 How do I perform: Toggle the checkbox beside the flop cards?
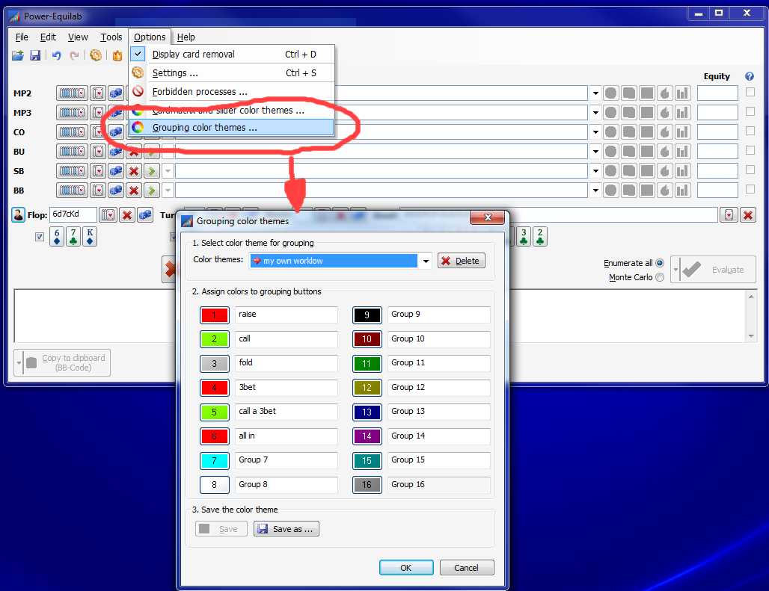coord(40,237)
